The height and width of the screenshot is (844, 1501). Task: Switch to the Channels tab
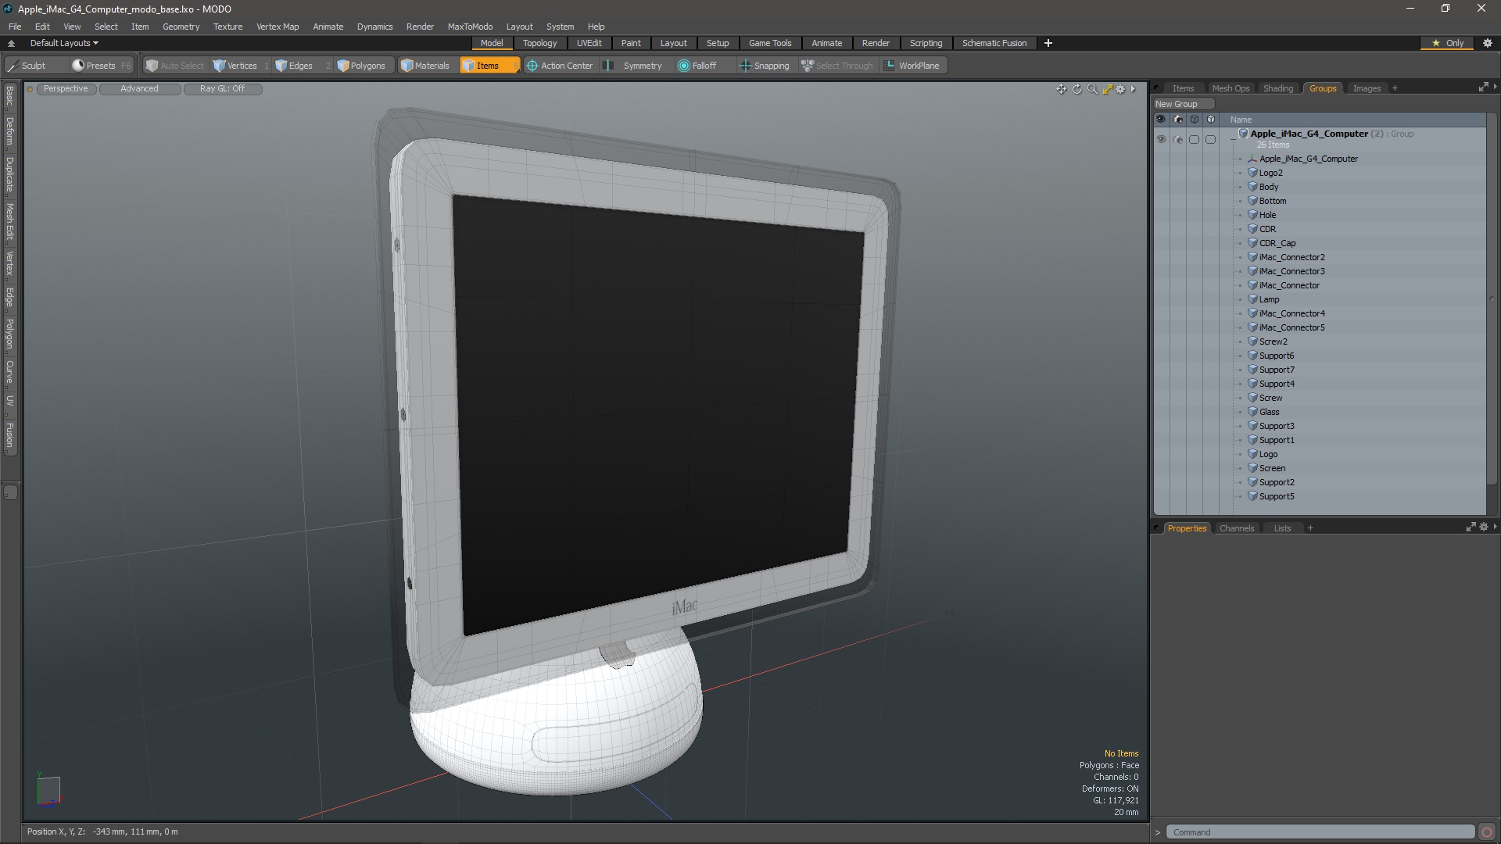pyautogui.click(x=1236, y=528)
